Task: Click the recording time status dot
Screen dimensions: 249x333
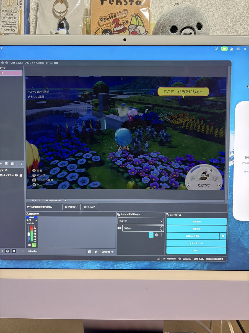Action: point(180,259)
